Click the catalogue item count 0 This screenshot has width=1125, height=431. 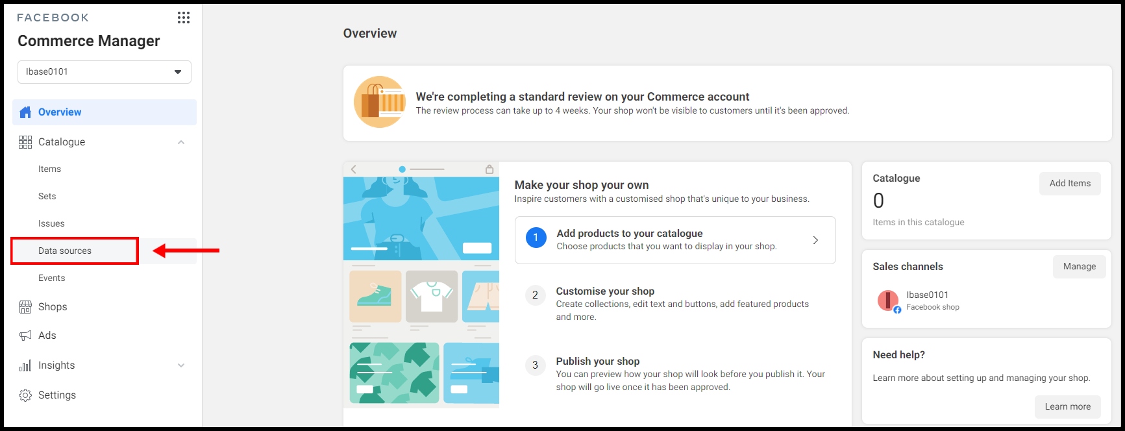tap(878, 201)
